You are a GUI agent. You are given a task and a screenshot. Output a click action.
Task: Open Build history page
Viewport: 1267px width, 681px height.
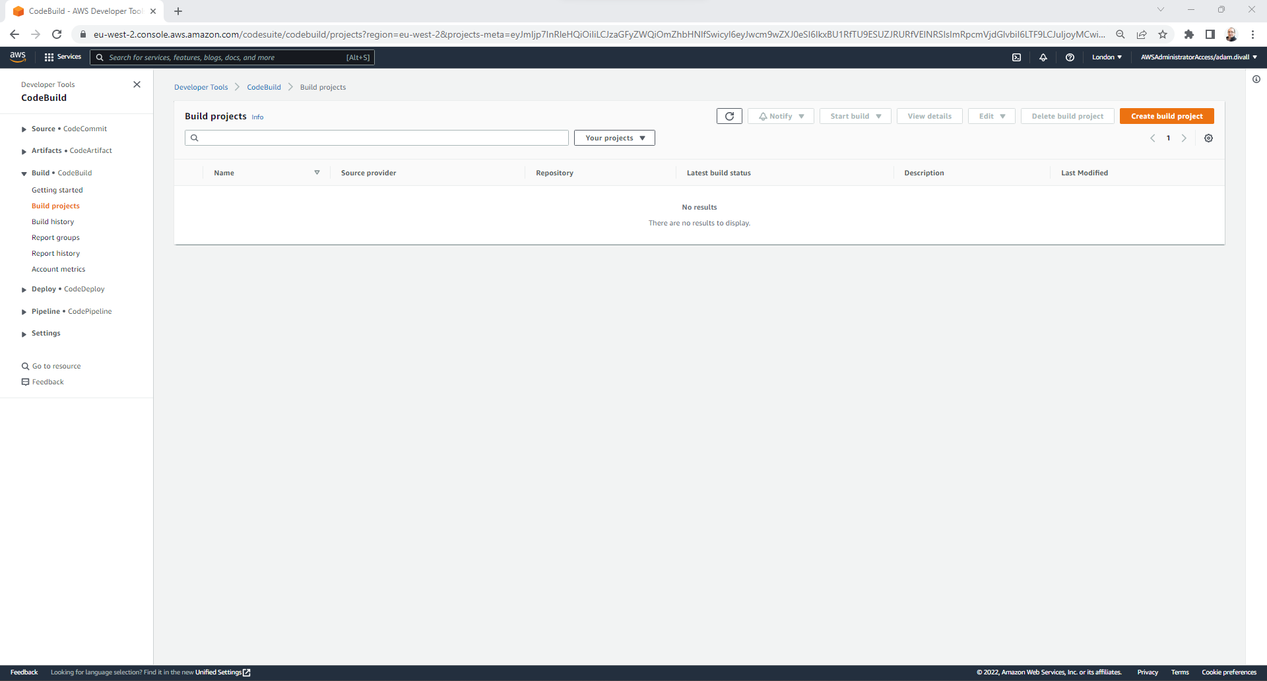pos(53,222)
